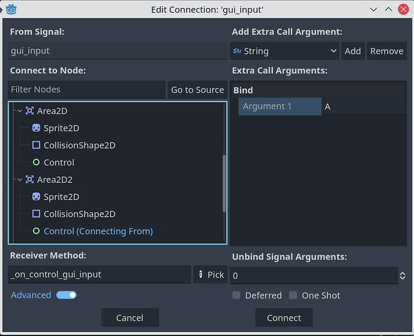Enable the One Shot checkbox
This screenshot has height=336, width=414.
(x=293, y=295)
